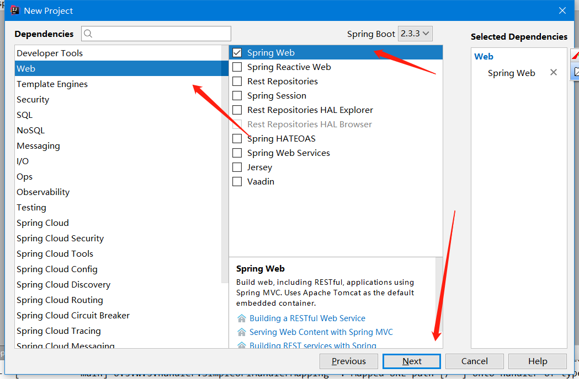This screenshot has width=579, height=379.
Task: Cancel the New Project wizard
Action: coord(475,361)
